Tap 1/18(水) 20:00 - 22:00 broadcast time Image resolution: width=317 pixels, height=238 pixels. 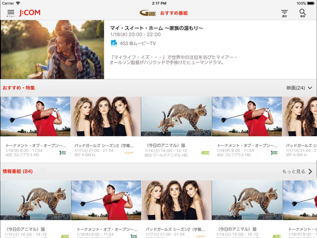[135, 34]
